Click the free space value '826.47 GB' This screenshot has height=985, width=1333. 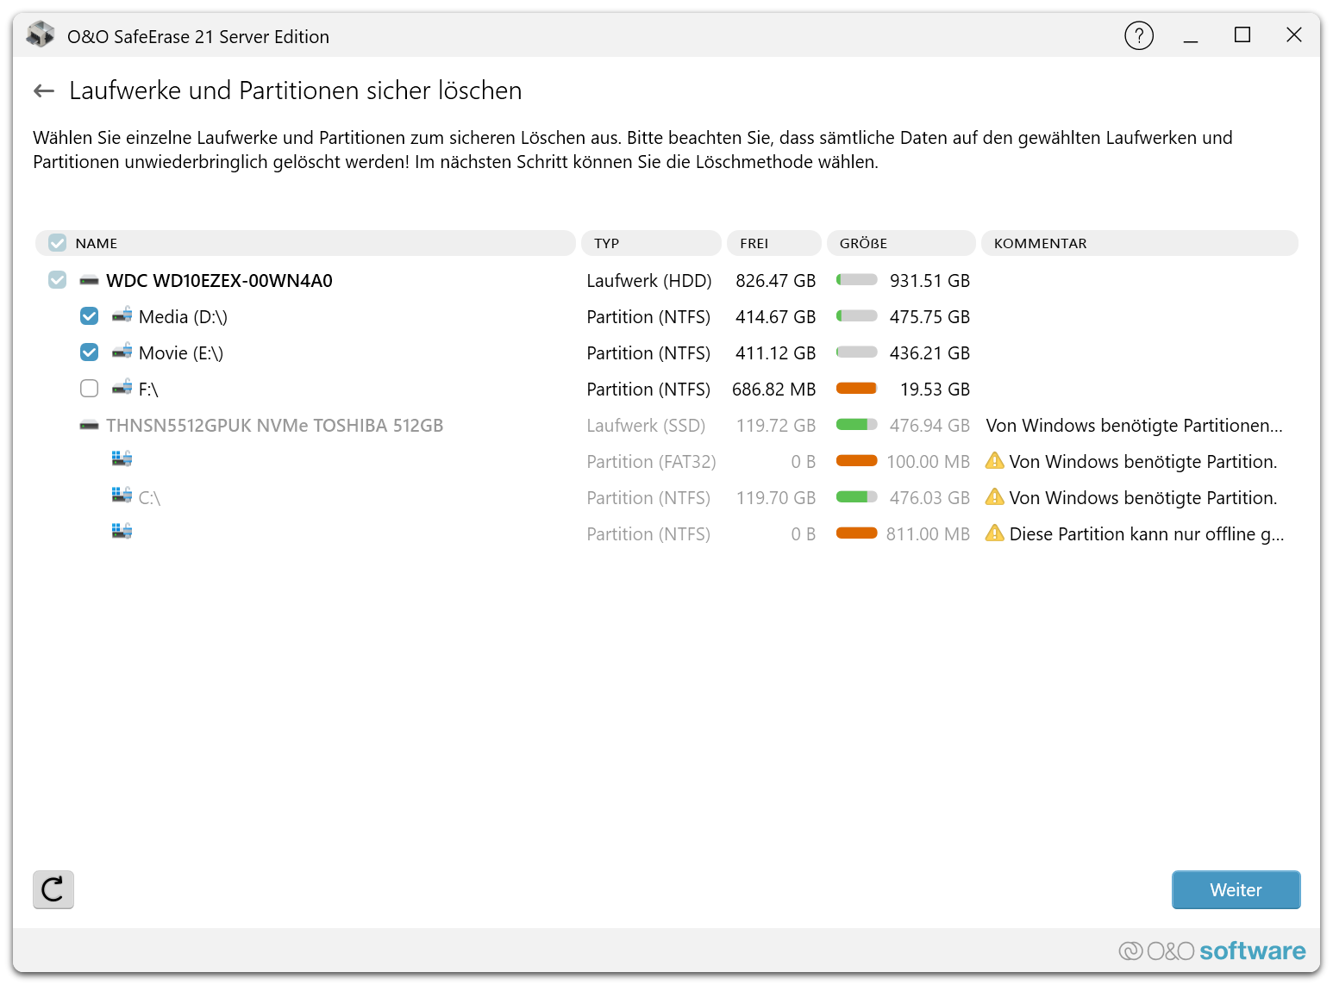[775, 281]
